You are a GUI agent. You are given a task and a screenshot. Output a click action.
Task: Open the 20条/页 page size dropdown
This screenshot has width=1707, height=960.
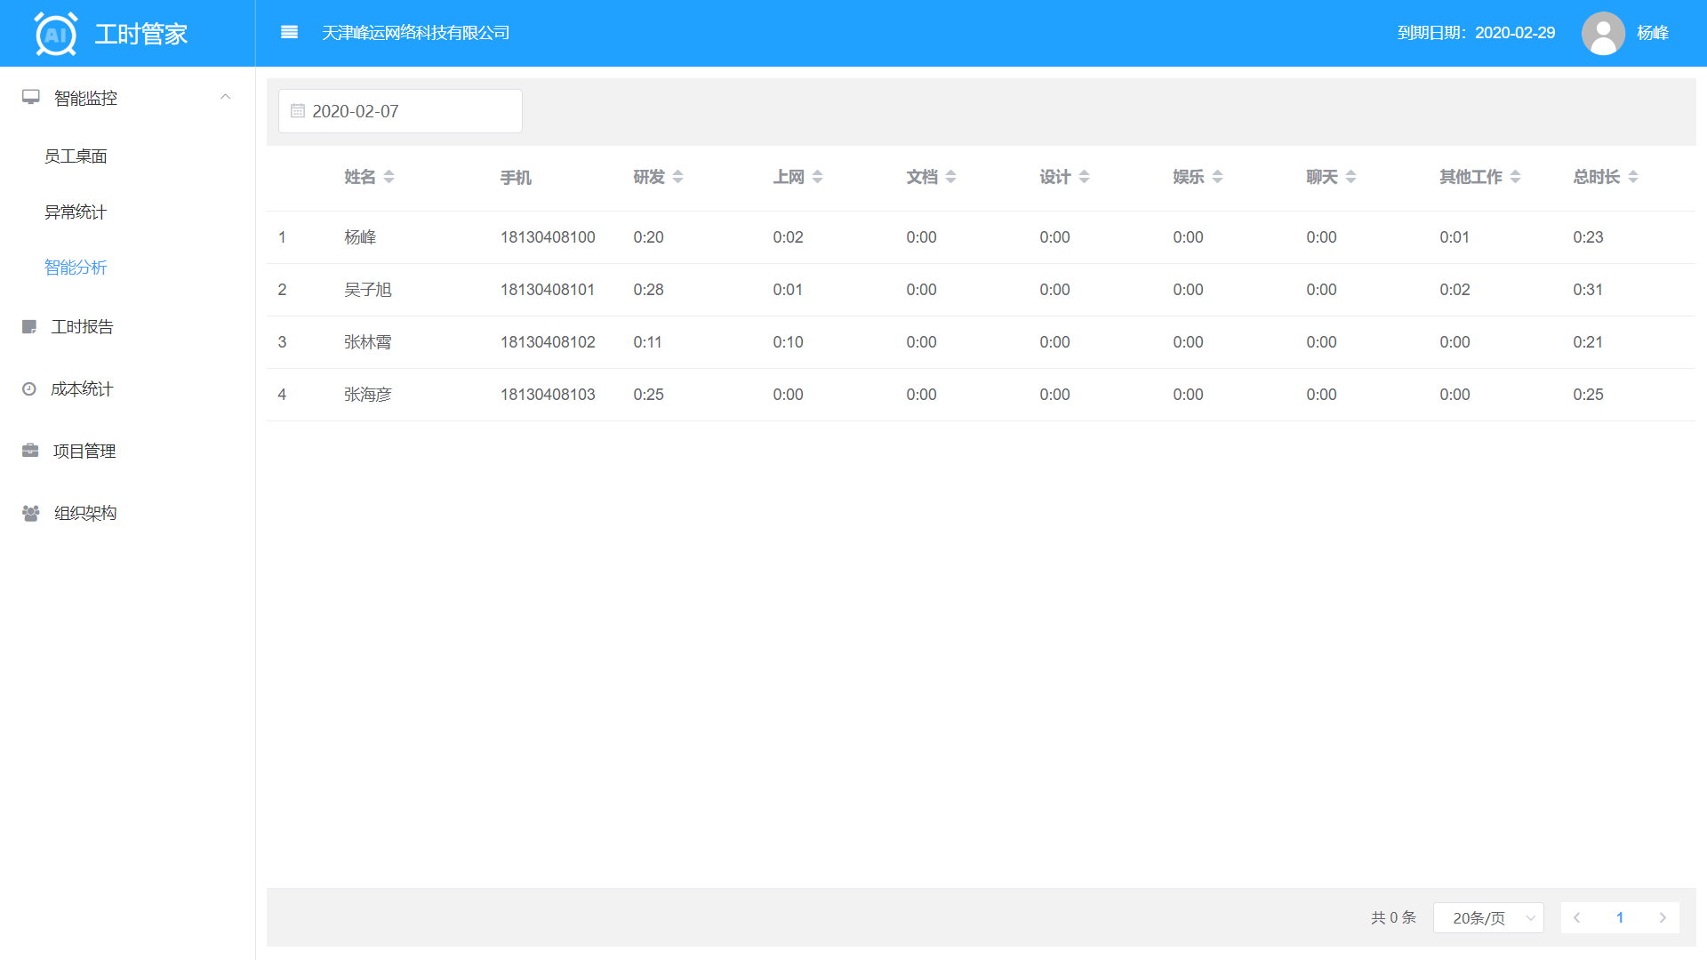[1487, 917]
